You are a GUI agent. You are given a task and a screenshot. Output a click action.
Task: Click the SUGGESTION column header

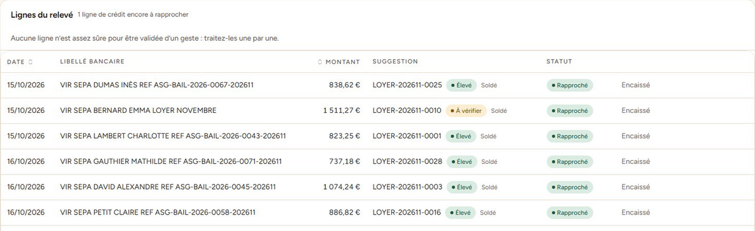[395, 62]
